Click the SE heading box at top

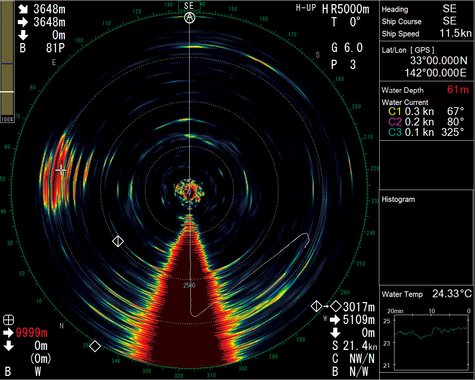click(x=189, y=6)
